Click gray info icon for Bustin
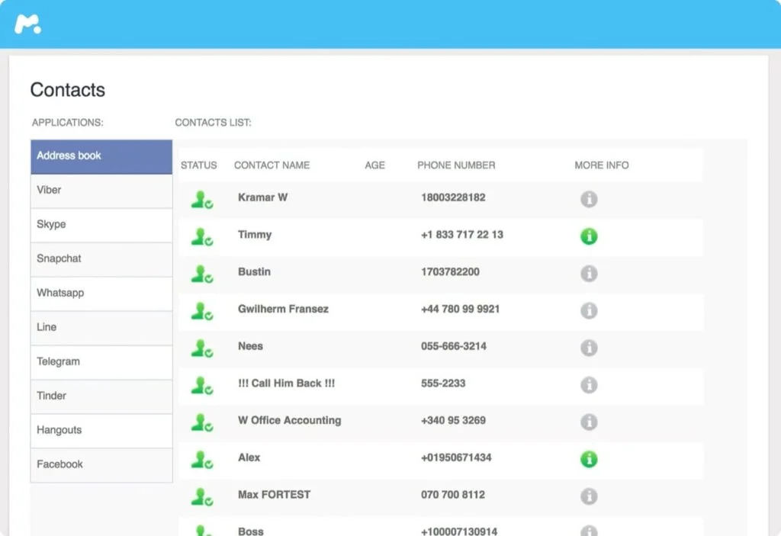781x536 pixels. [x=588, y=273]
